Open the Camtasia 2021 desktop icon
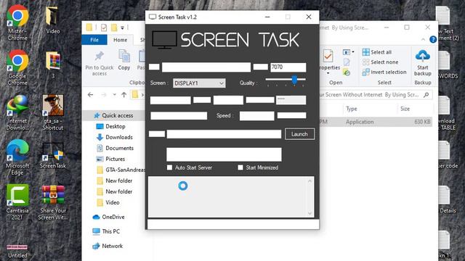 click(17, 202)
